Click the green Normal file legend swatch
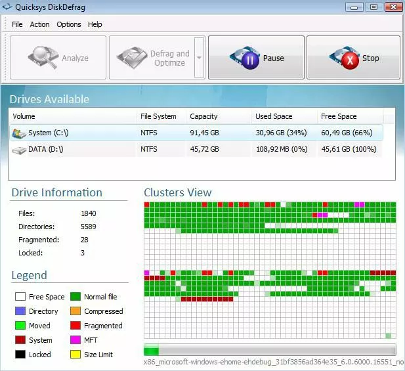Image resolution: width=405 pixels, height=371 pixels. point(75,297)
